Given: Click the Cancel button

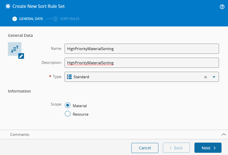Looking at the screenshot, I should pos(145,148).
